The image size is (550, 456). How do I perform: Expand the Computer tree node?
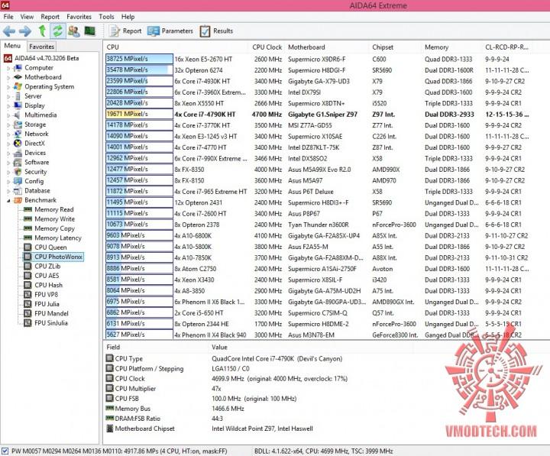point(8,68)
